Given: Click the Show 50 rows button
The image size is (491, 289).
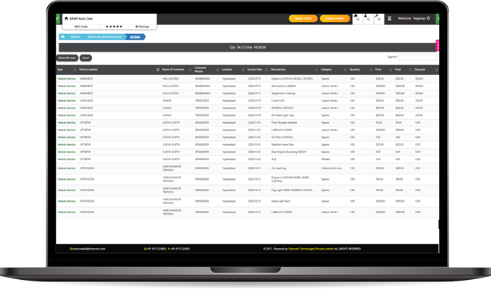Looking at the screenshot, I should [x=67, y=58].
